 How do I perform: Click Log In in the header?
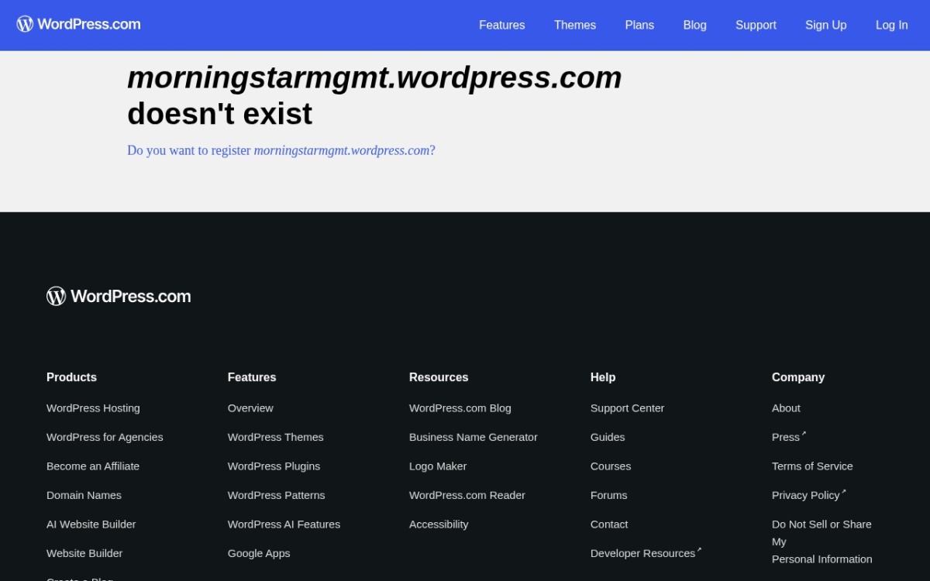click(x=891, y=25)
